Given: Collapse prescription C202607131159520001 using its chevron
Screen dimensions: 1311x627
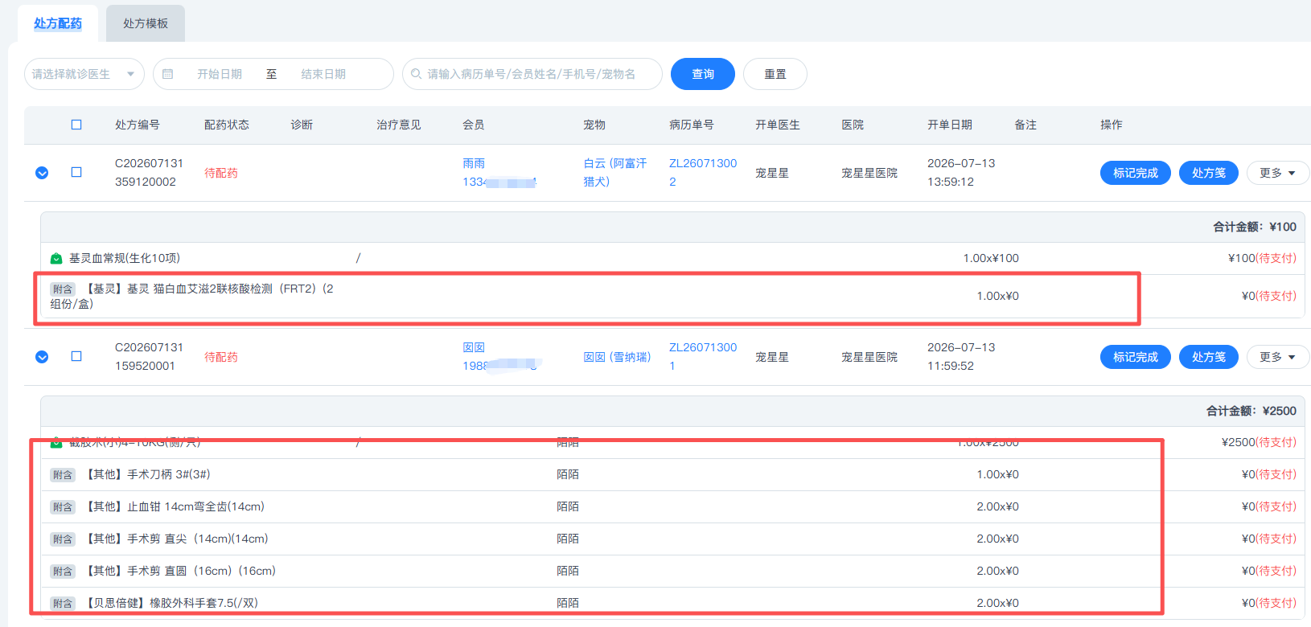Looking at the screenshot, I should coord(42,357).
